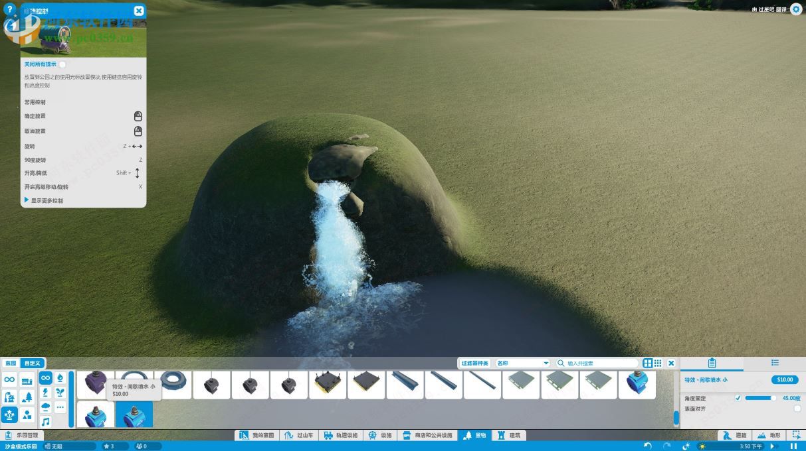Select the building pieces category icon
The height and width of the screenshot is (451, 806).
click(x=27, y=379)
